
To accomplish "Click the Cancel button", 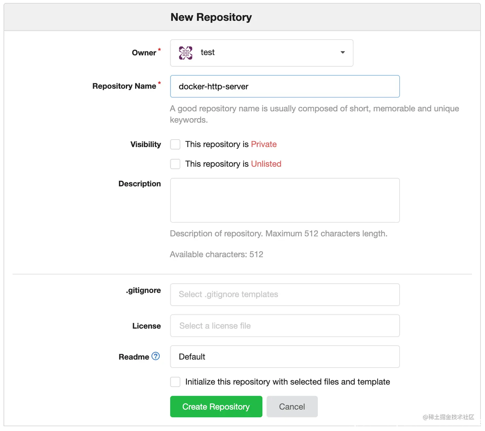I will (292, 407).
